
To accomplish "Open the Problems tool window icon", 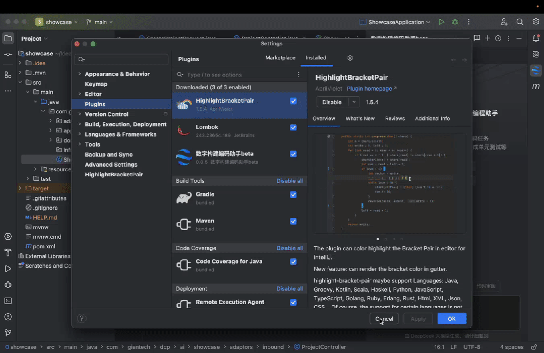I will [x=8, y=317].
